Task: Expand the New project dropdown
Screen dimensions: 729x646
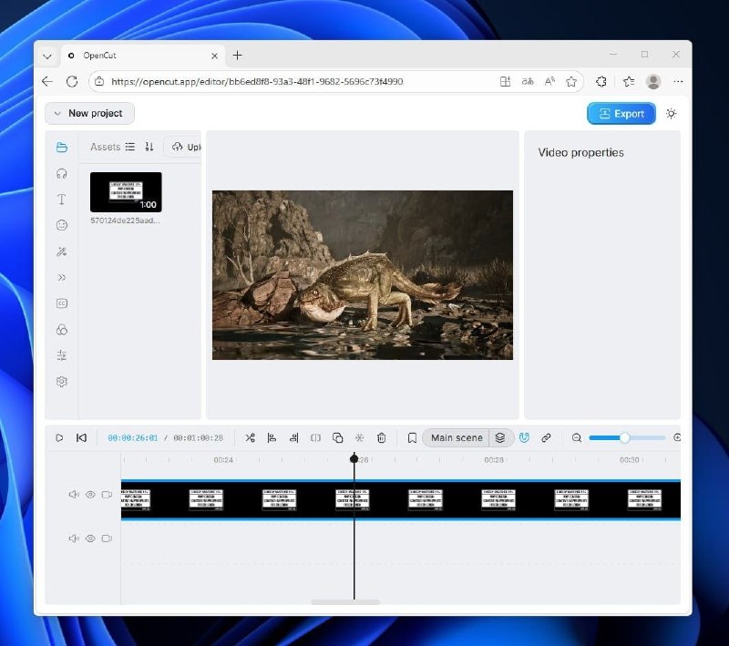Action: click(x=89, y=113)
